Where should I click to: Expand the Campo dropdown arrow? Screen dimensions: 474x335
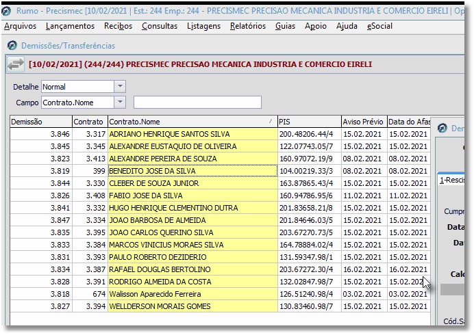120,103
